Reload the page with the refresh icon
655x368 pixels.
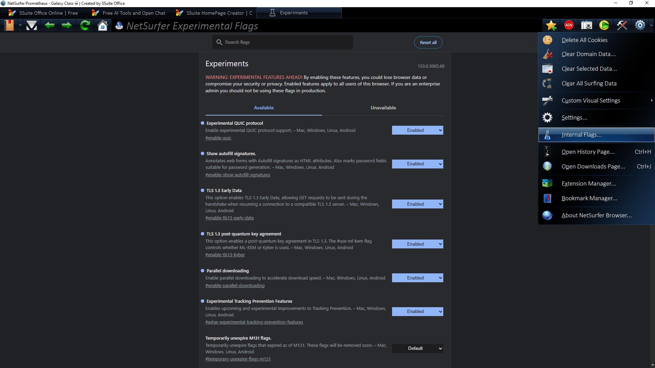[85, 25]
